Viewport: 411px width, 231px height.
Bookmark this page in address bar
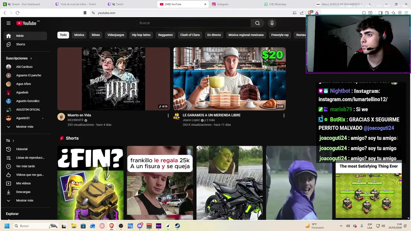click(85, 13)
